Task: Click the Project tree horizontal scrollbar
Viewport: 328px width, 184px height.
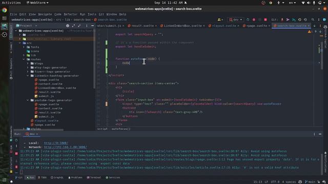Action: click(39, 130)
